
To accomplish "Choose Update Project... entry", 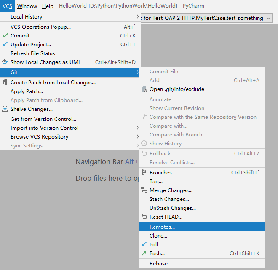I will point(70,45).
